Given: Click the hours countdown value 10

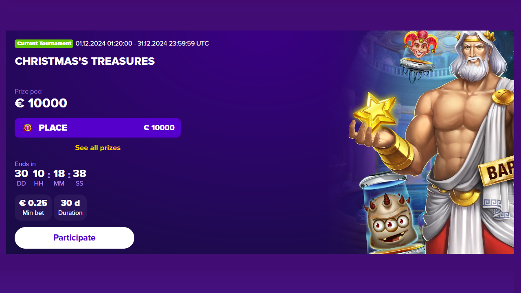Looking at the screenshot, I should tap(39, 174).
